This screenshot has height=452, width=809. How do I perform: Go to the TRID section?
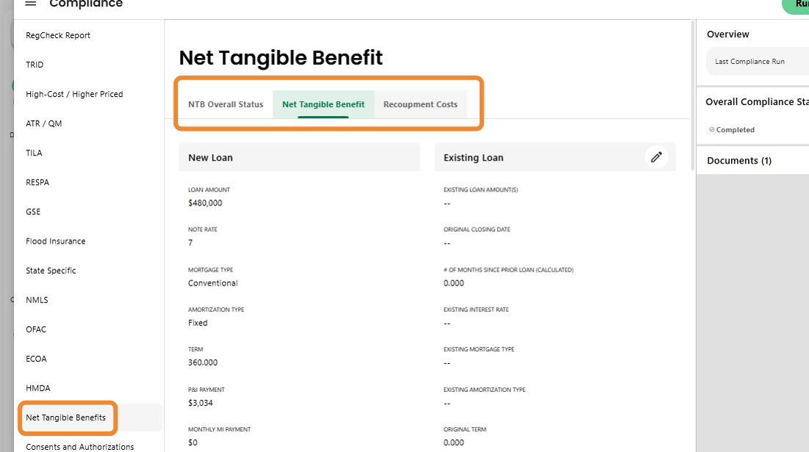coord(35,65)
